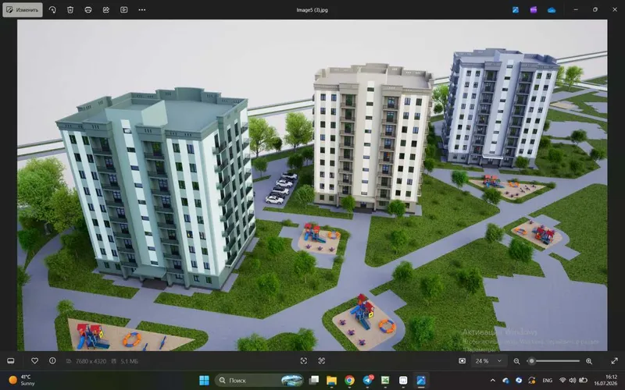Viewport: 625px width, 390px height.
Task: Show file information with the info icon
Action: [52, 361]
